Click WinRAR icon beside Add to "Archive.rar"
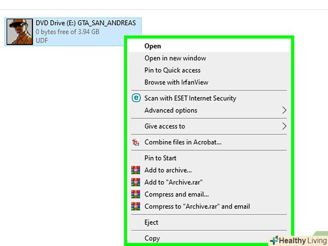 pos(136,182)
